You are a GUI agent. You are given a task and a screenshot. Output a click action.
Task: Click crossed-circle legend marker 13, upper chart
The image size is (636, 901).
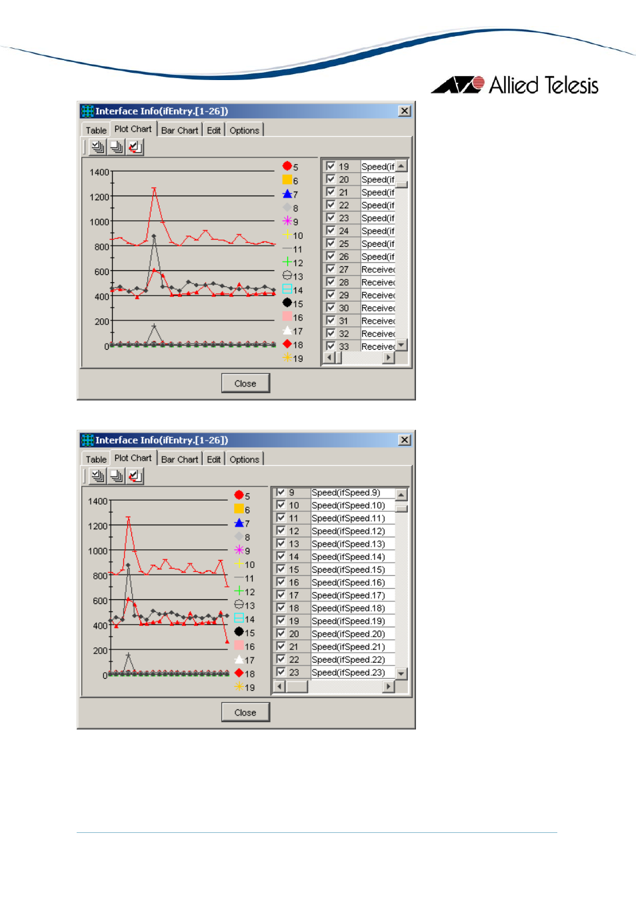tap(287, 275)
